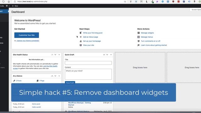Open the New menu in the admin bar

(15, 6)
